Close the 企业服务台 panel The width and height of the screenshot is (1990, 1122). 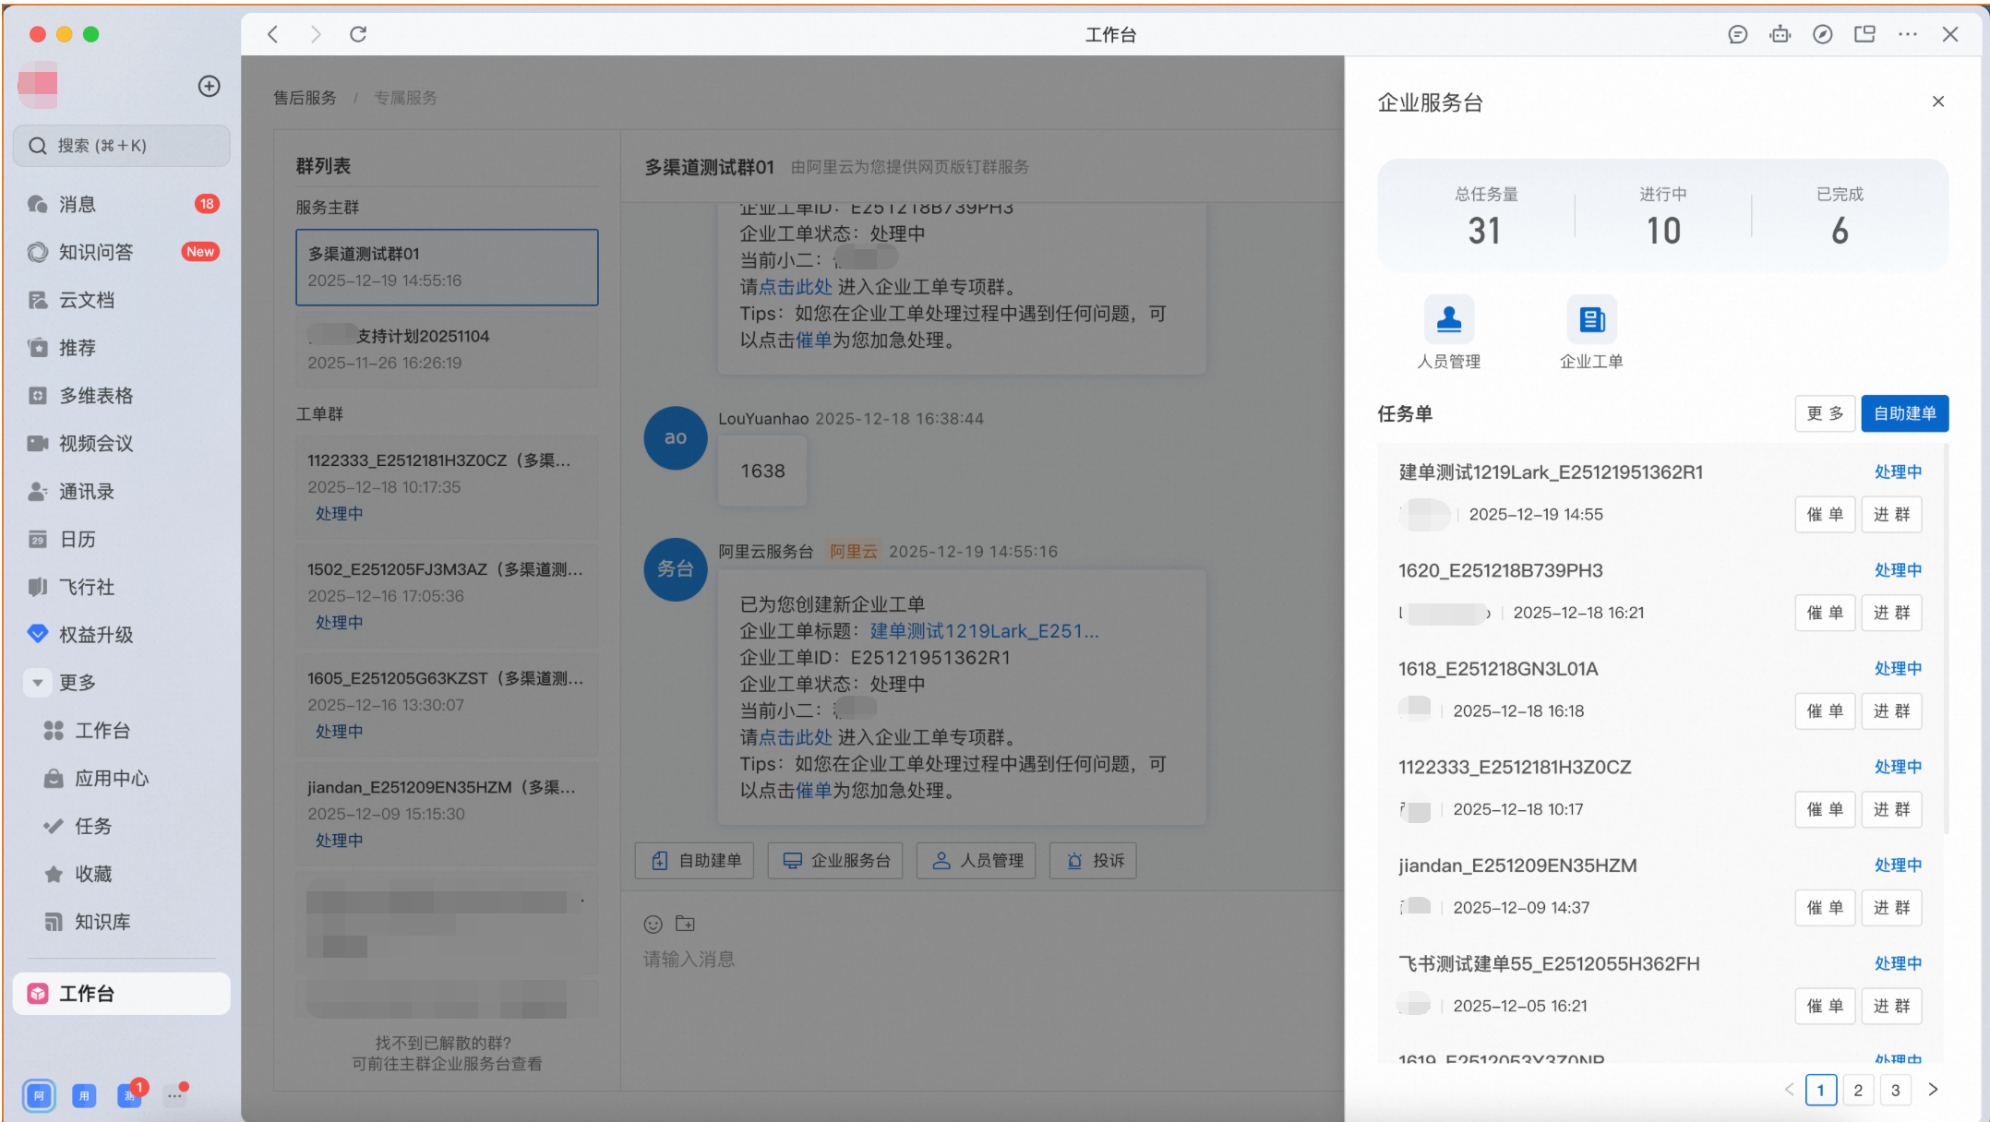pos(1938,101)
